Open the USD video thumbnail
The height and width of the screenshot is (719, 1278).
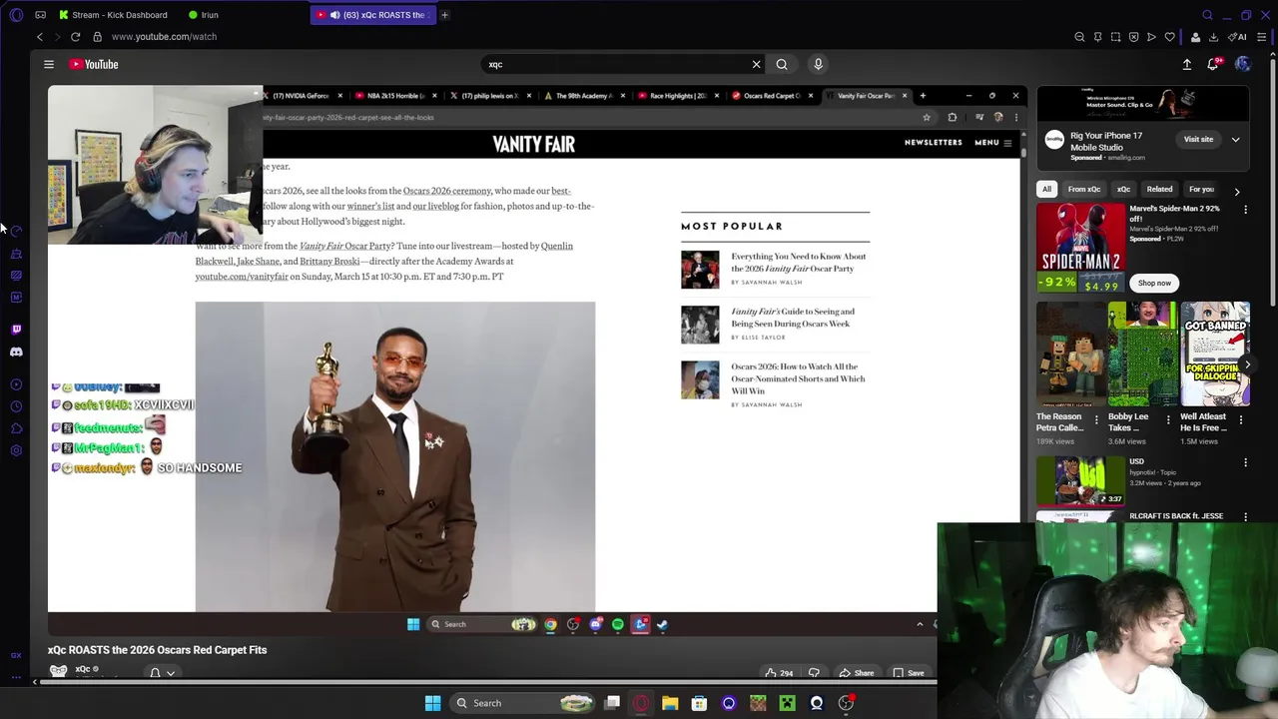pos(1080,482)
